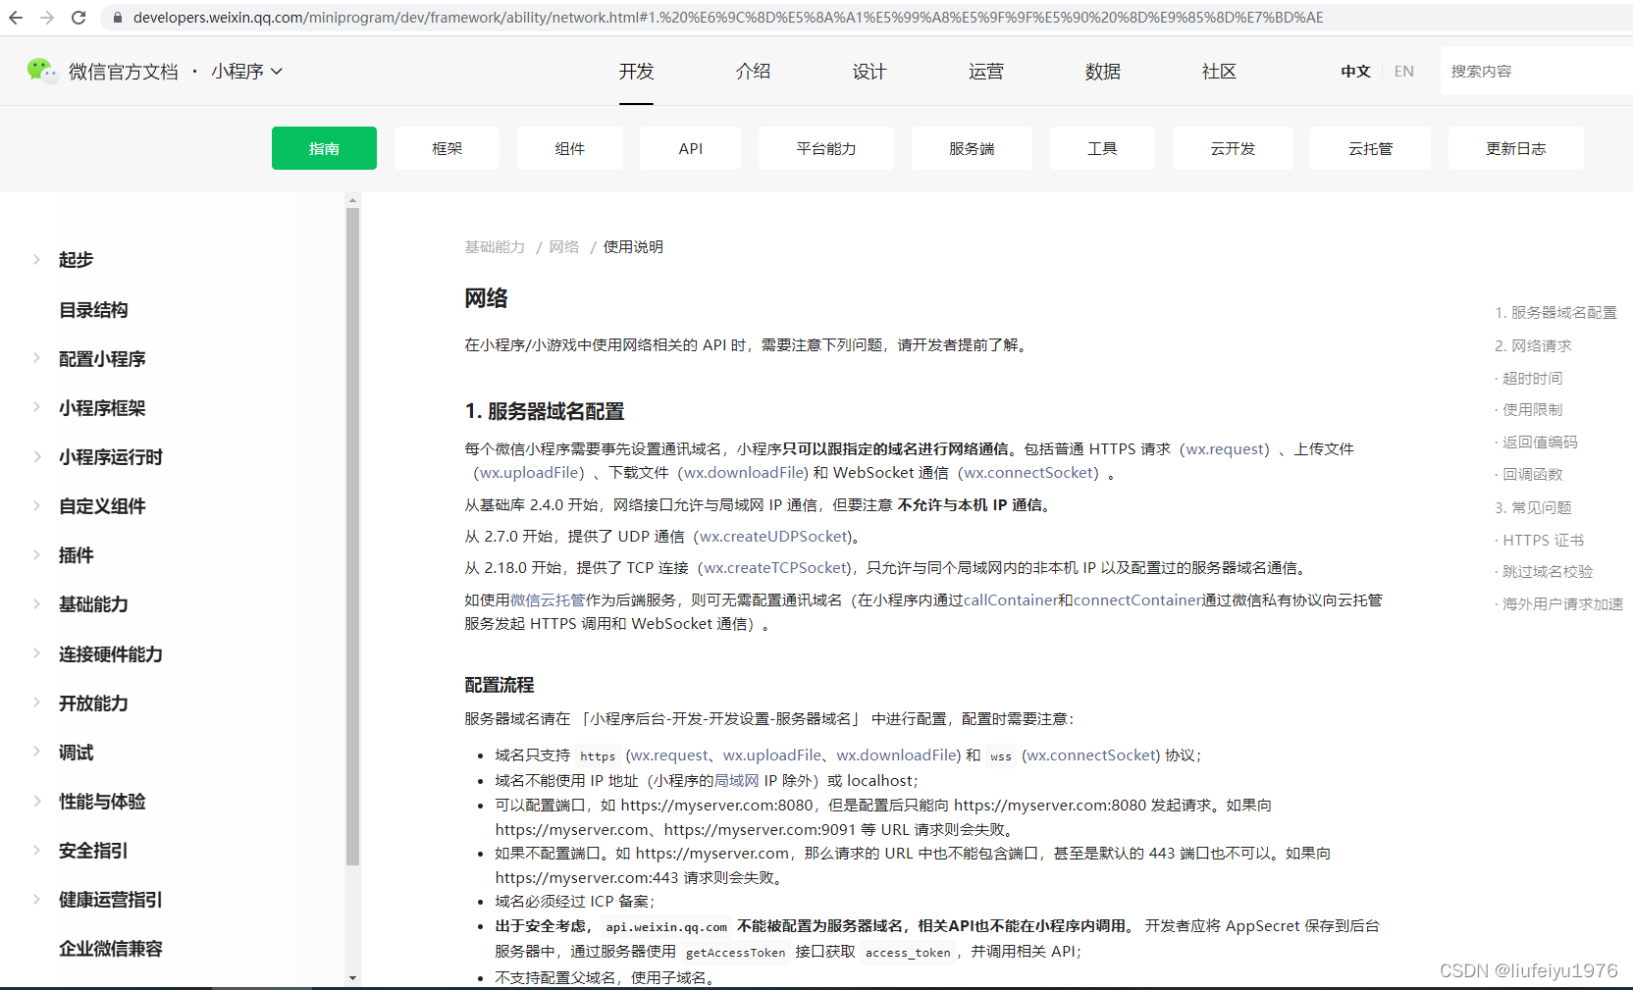Open the wx.createUDPSocket link
Screen dimensions: 1633x990
[774, 537]
